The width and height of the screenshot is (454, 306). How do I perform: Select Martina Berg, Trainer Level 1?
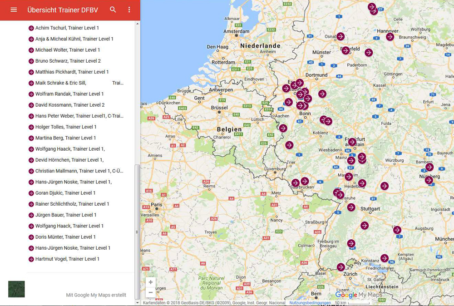(x=66, y=138)
